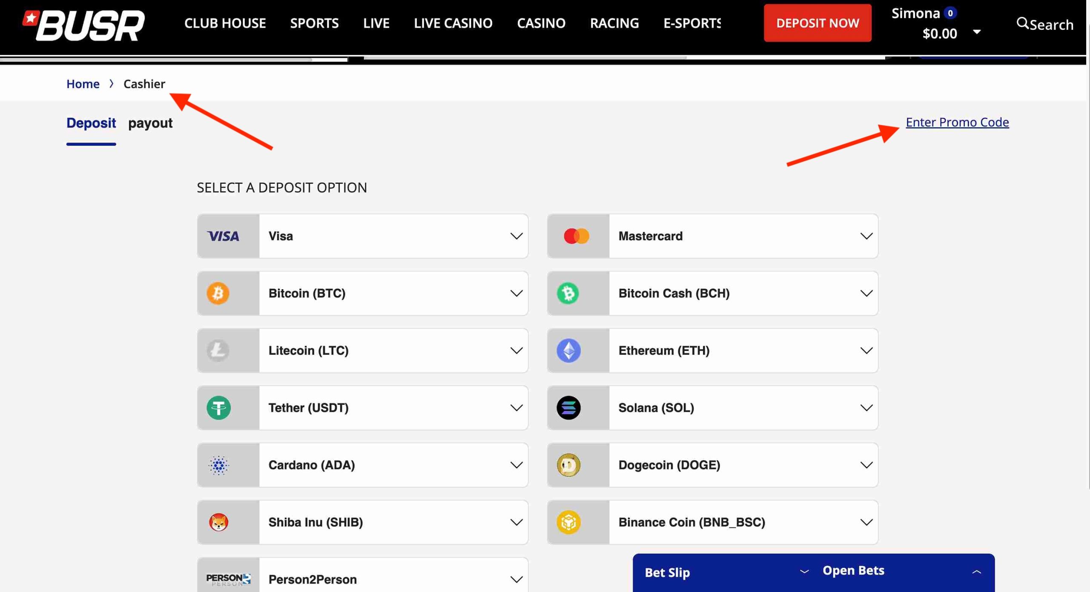Click the Mastercard icon
The width and height of the screenshot is (1090, 592).
pos(576,236)
